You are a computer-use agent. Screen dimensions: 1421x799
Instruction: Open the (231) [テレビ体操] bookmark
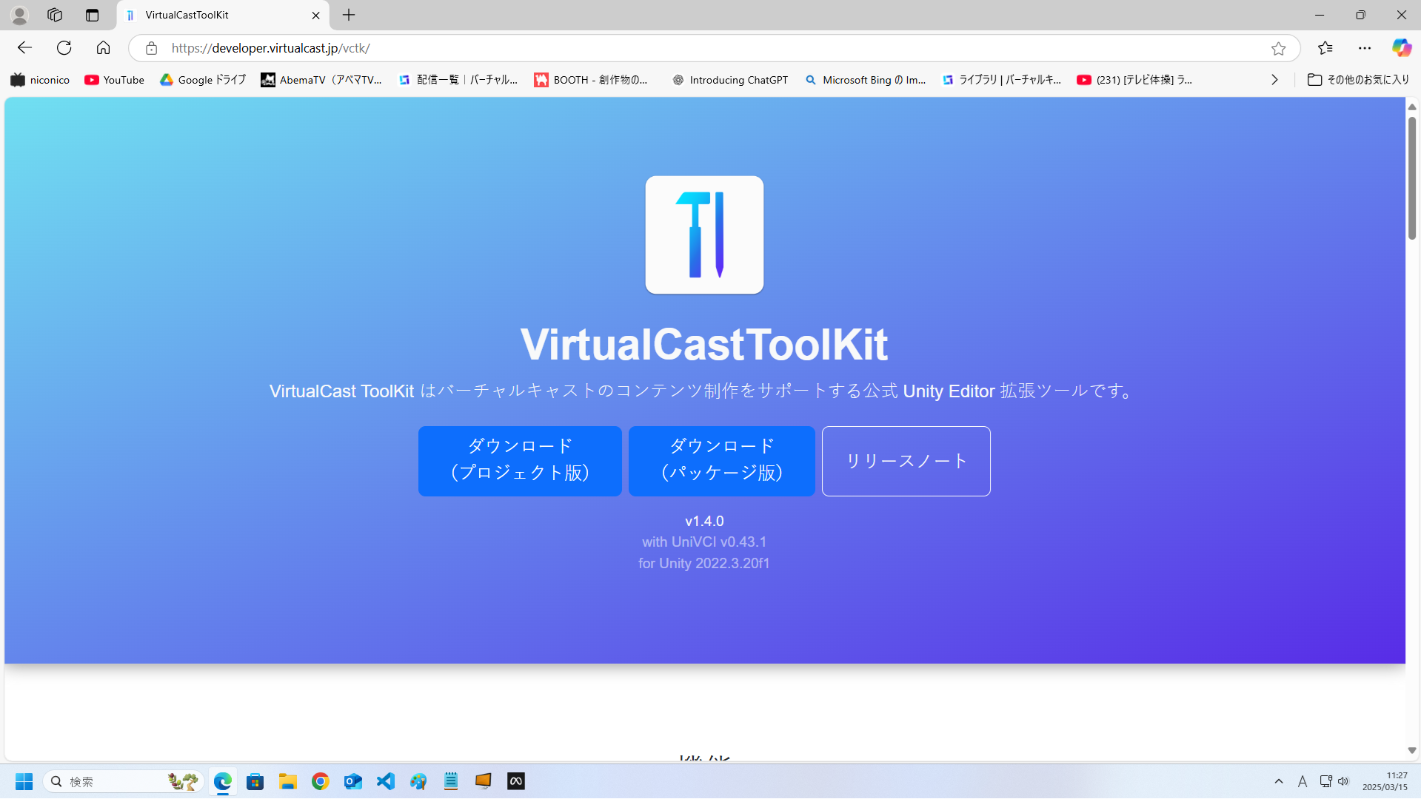coord(1135,80)
